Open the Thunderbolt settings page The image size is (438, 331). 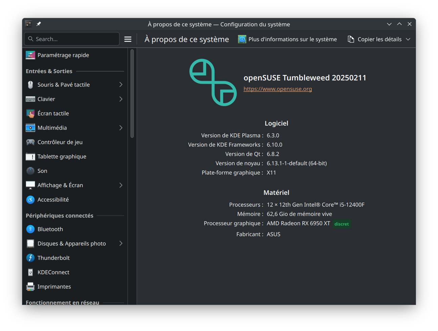[75, 258]
